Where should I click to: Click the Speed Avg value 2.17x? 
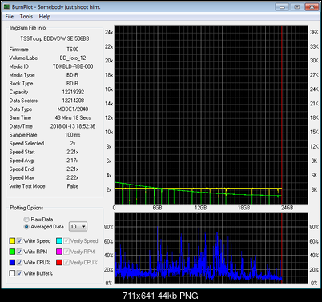73,161
